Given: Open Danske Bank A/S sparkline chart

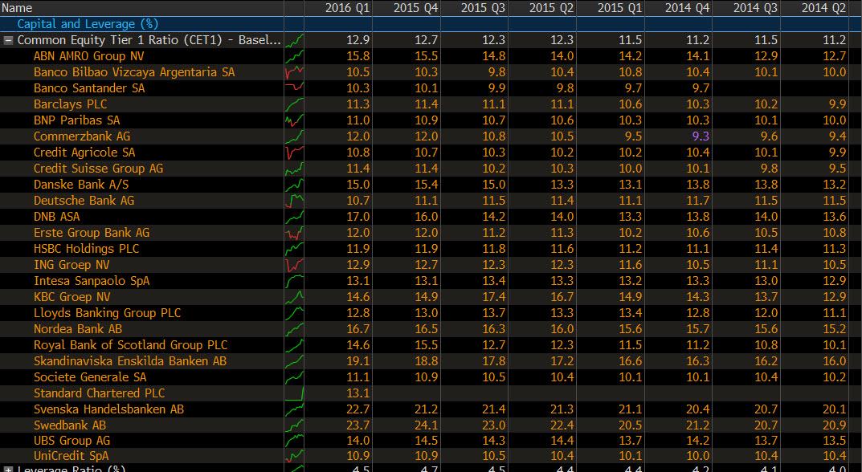Looking at the screenshot, I should [x=294, y=184].
